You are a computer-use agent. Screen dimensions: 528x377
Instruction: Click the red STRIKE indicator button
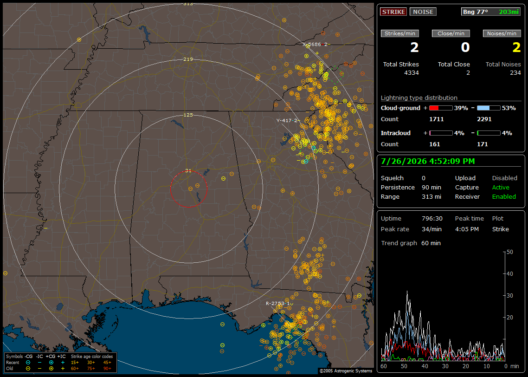point(393,12)
